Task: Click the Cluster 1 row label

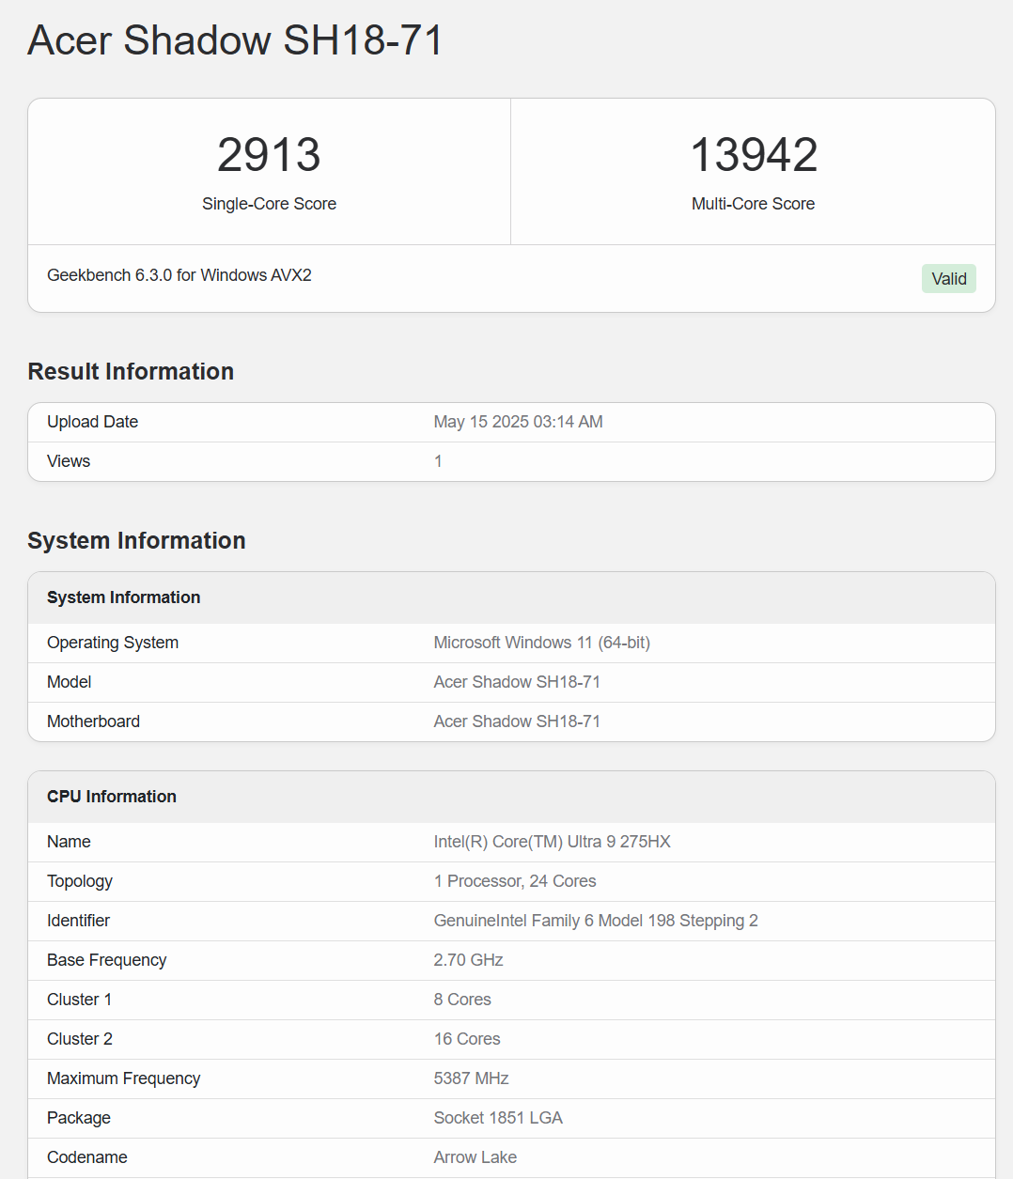Action: click(x=79, y=1000)
